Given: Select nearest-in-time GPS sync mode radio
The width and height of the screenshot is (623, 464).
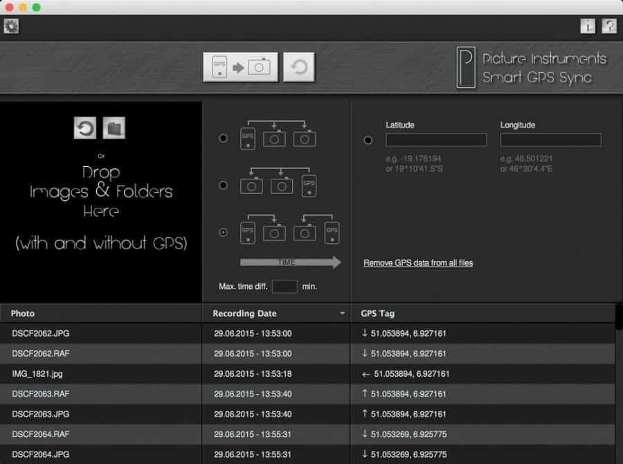Looking at the screenshot, I should pyautogui.click(x=224, y=232).
